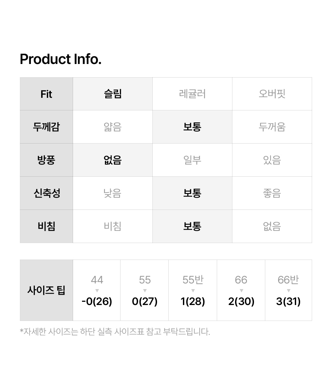Choose 레귤러 in the Fit row
The image size is (332, 368).
192,94
